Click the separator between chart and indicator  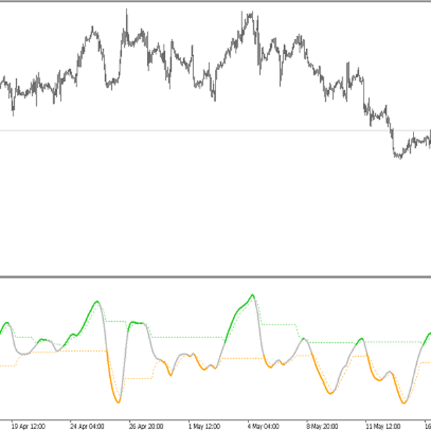tap(215, 276)
